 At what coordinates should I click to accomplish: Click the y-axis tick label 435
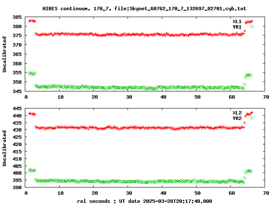point(17,123)
